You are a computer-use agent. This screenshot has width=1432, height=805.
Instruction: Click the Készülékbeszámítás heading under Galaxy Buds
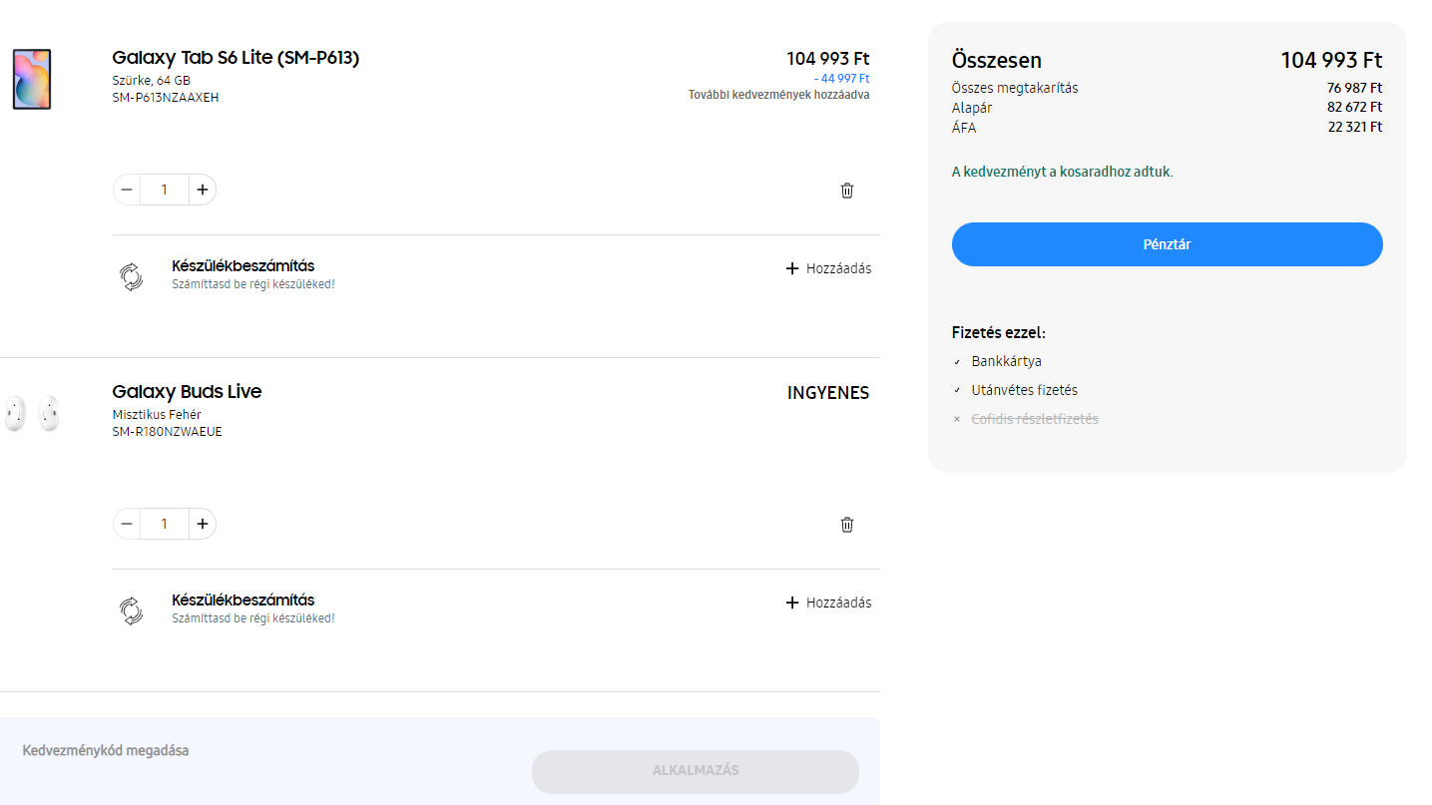tap(243, 601)
